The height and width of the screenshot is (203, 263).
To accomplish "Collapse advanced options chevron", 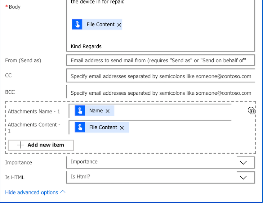I will pyautogui.click(x=63, y=191).
